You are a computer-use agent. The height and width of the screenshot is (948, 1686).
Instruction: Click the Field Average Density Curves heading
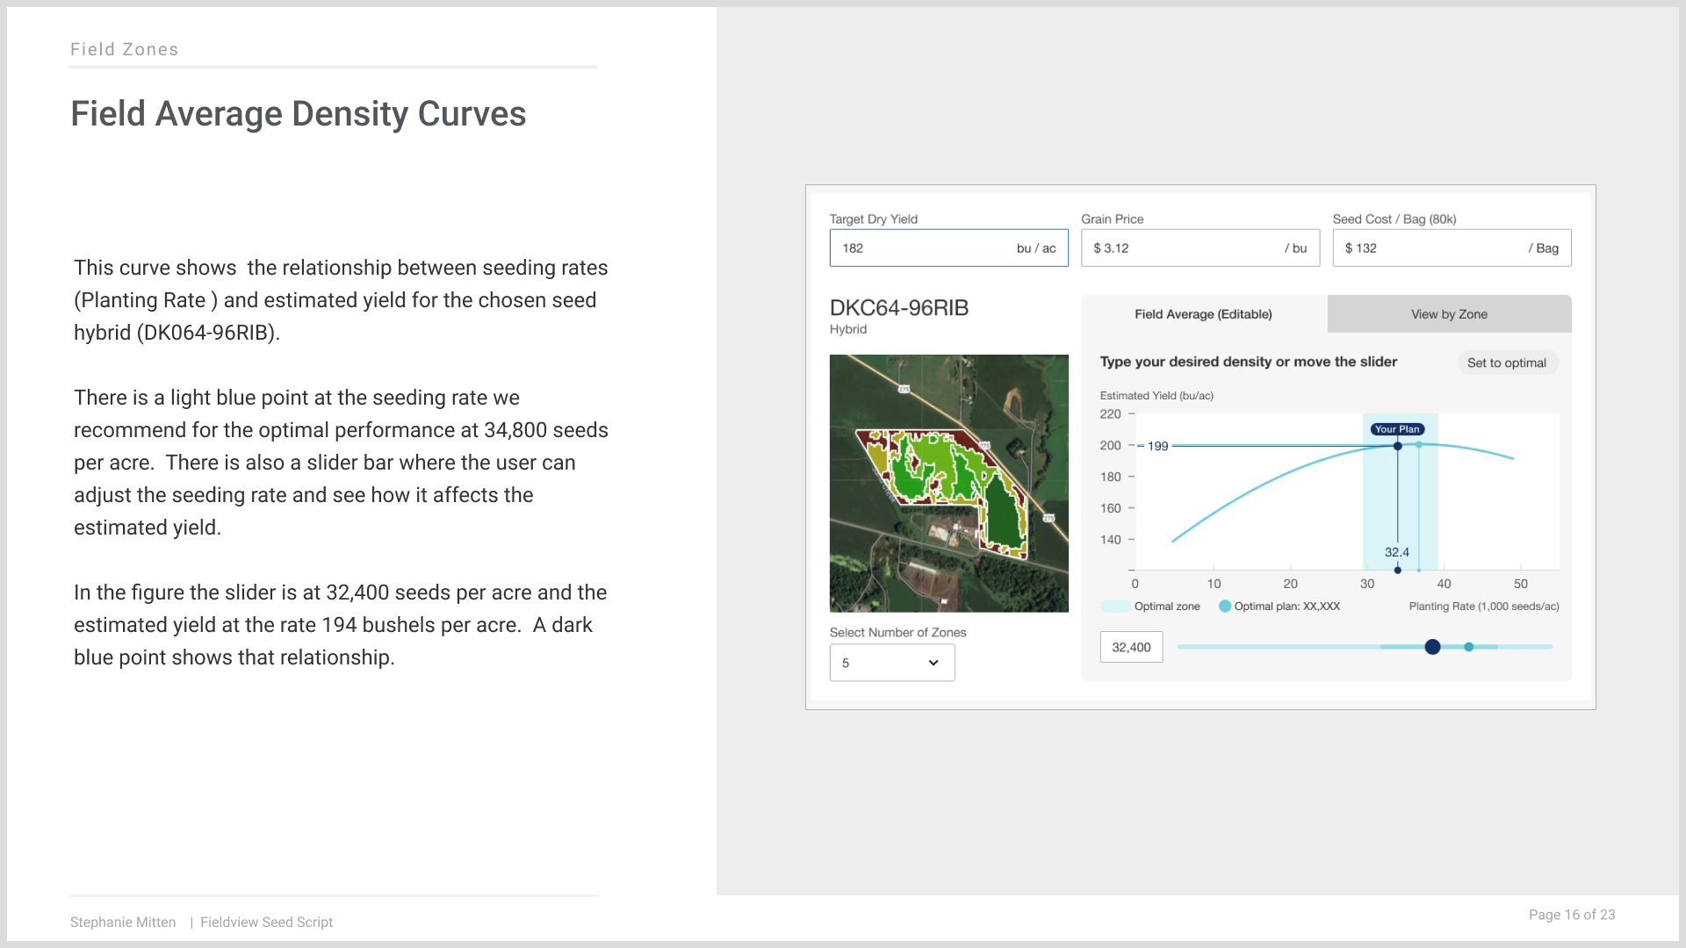299,114
